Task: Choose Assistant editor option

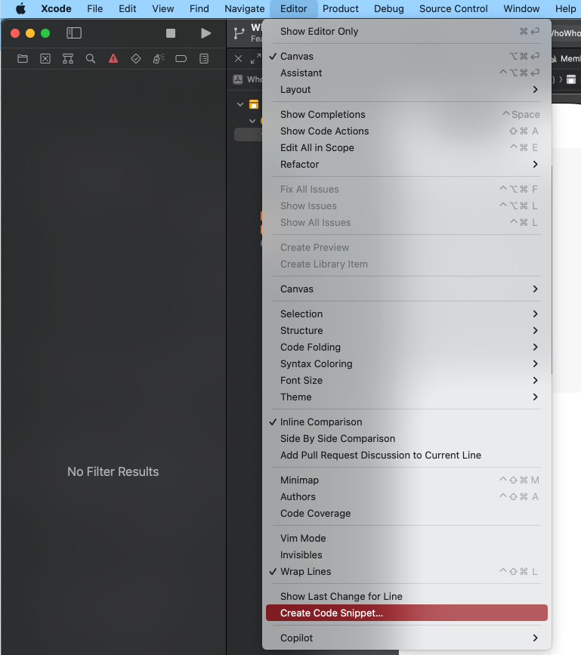Action: click(x=406, y=73)
